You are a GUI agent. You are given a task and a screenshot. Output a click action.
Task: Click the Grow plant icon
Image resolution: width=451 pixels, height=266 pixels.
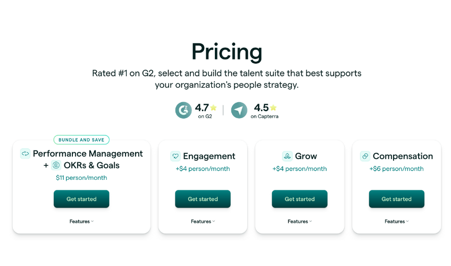[x=287, y=156]
